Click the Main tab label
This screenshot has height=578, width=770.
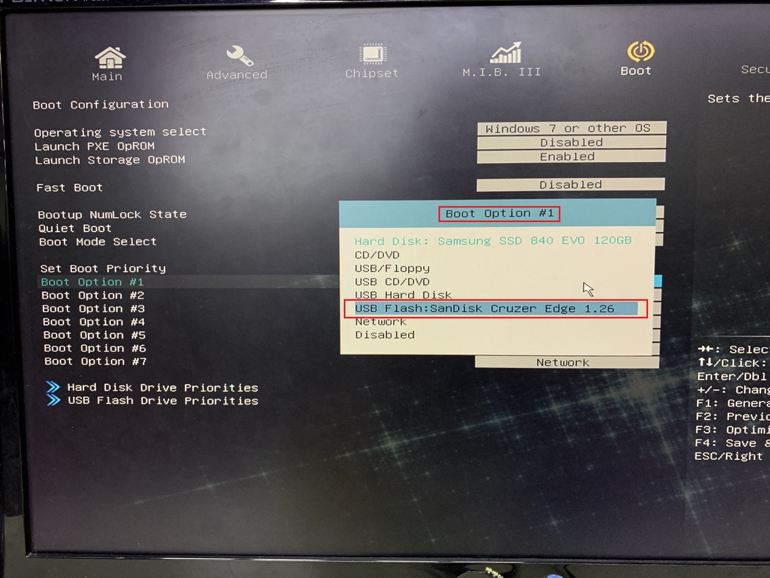pos(107,77)
